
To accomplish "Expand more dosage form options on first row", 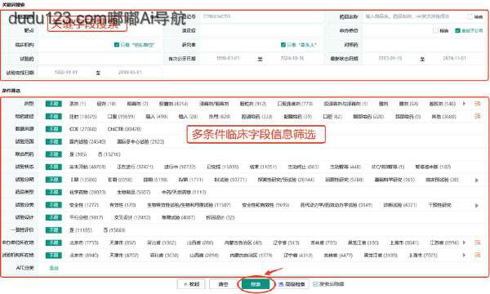I will point(464,104).
